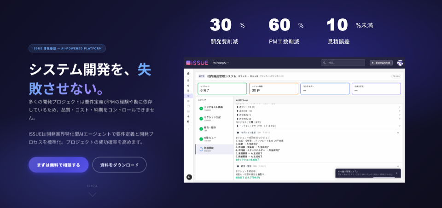
Task: Select the AIレビュー step
Action: pyautogui.click(x=215, y=139)
